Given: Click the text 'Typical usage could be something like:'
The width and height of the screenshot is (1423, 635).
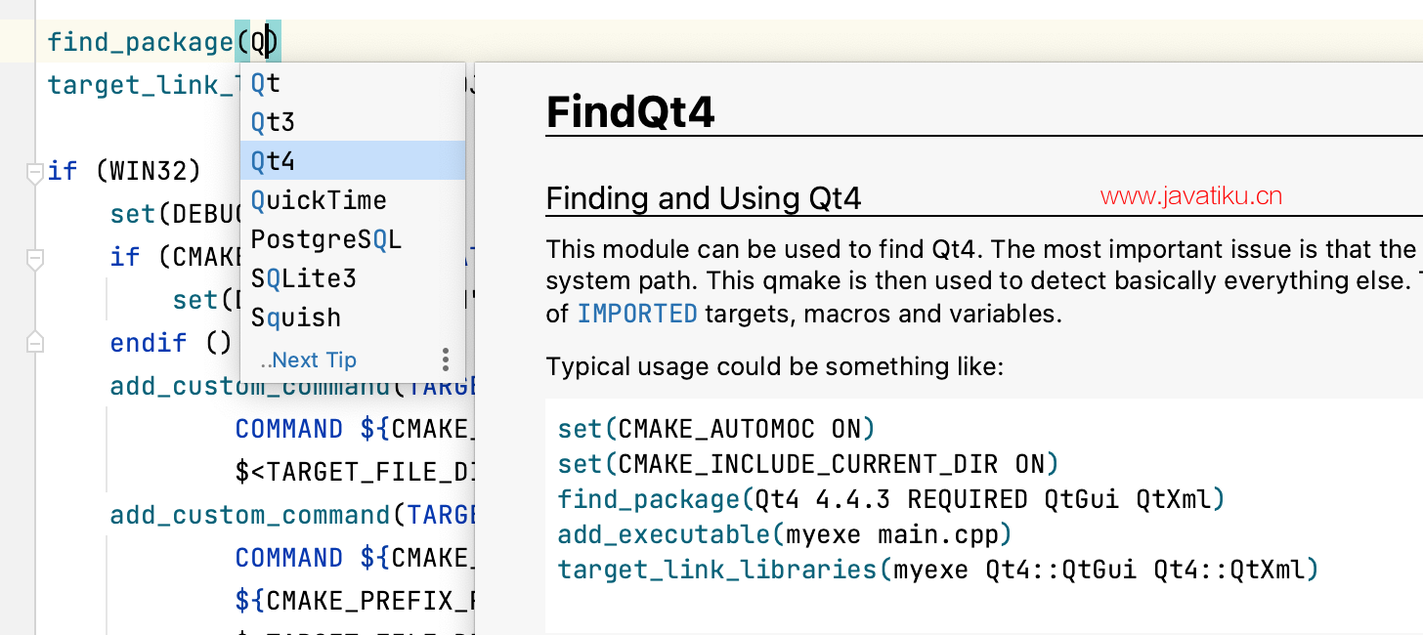Looking at the screenshot, I should [x=775, y=367].
